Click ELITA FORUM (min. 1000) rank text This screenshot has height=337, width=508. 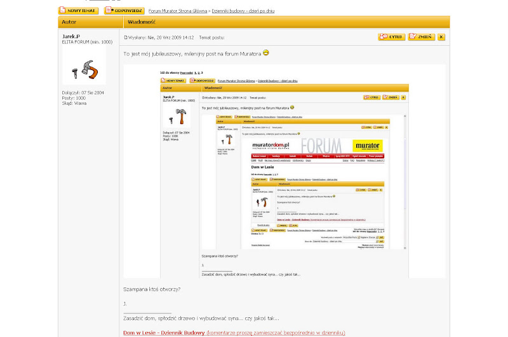click(x=87, y=42)
